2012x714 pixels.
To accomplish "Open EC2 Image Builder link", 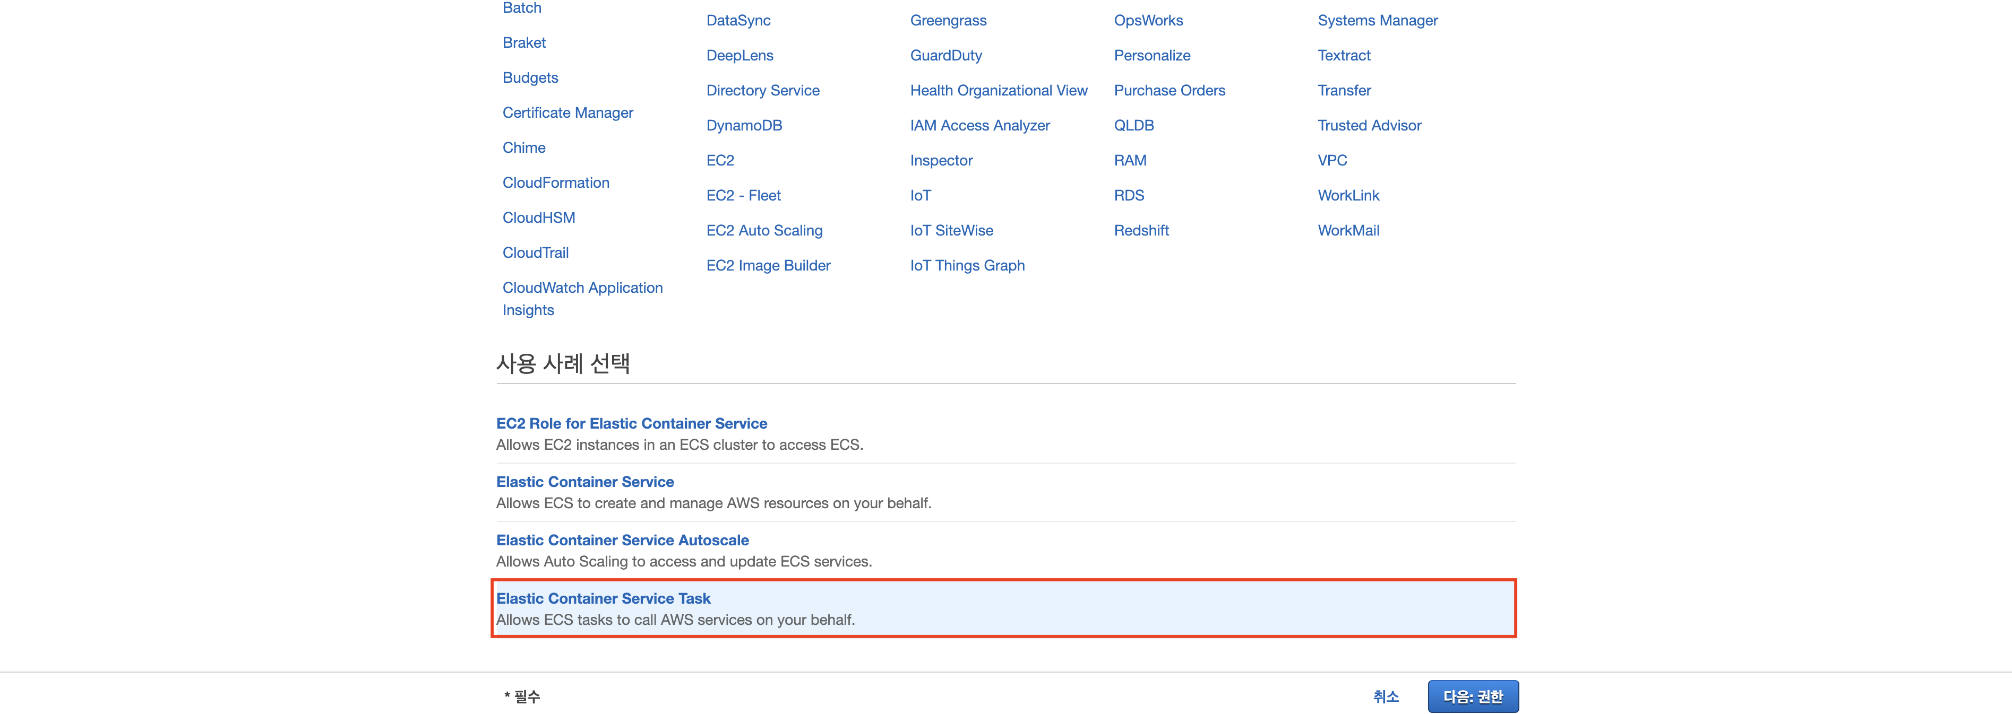I will pyautogui.click(x=769, y=267).
